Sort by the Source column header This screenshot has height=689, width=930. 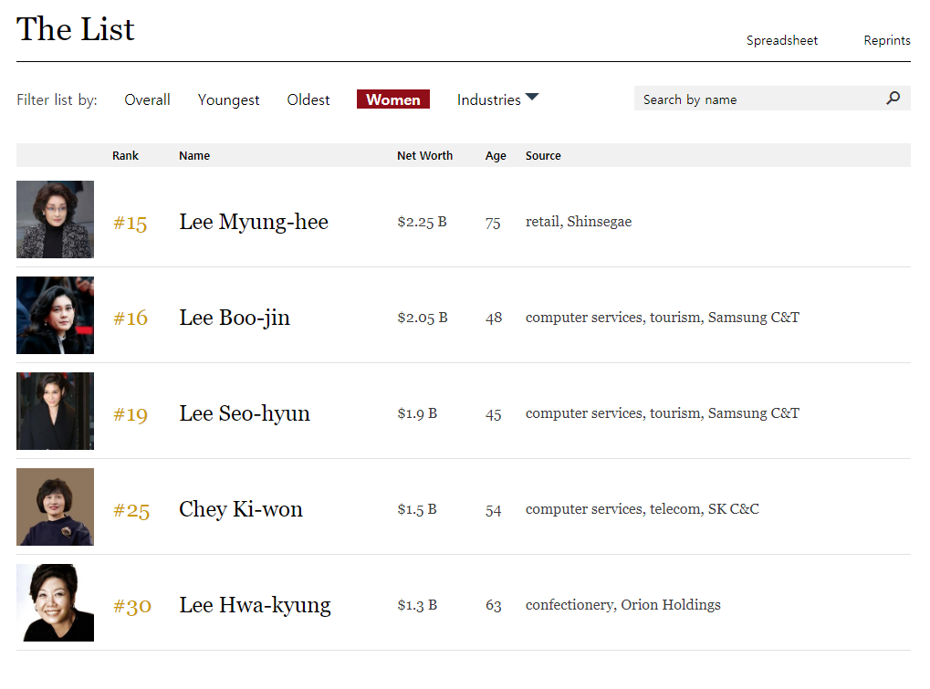tap(543, 155)
